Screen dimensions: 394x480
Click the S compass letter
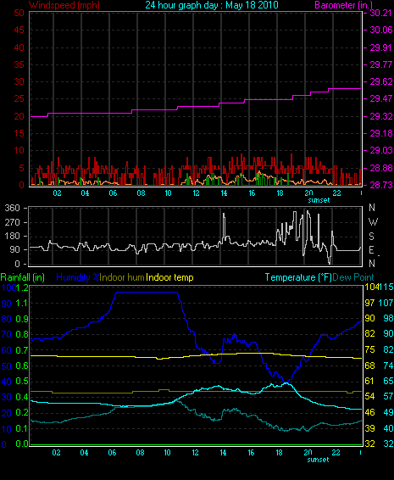pos(371,236)
